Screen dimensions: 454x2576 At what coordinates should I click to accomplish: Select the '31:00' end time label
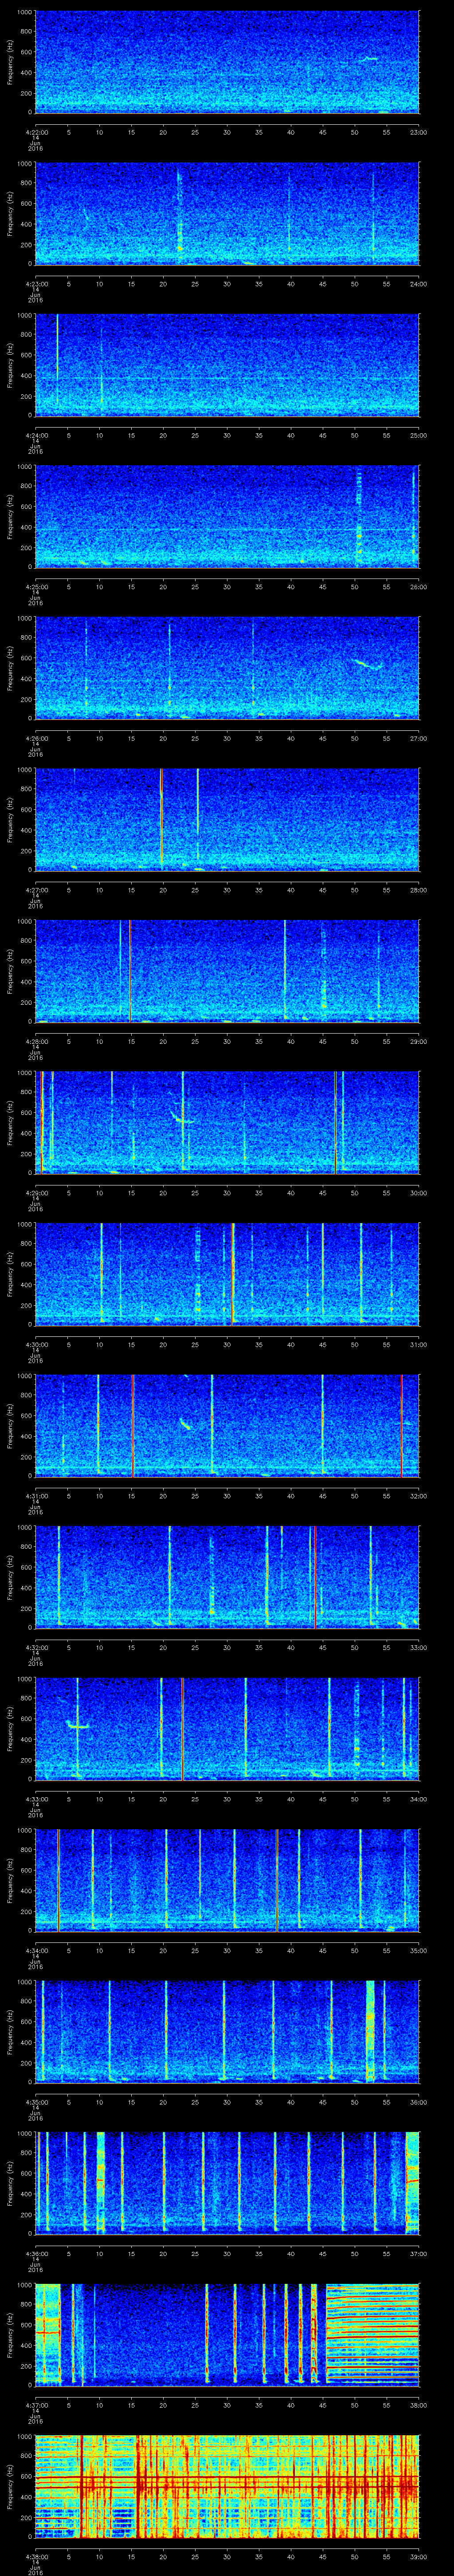tap(418, 1344)
